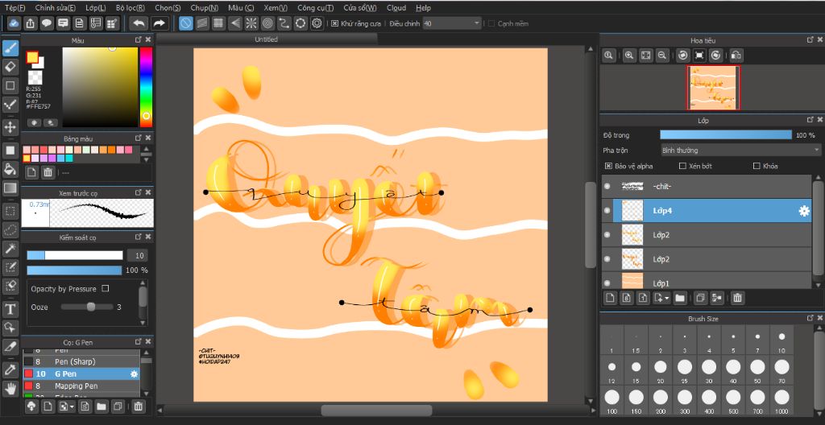Click the hue spectrum bar
825x425 pixels.
146,87
